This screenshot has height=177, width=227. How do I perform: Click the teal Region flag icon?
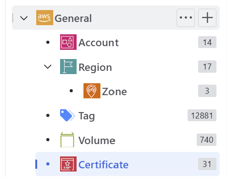click(x=68, y=66)
